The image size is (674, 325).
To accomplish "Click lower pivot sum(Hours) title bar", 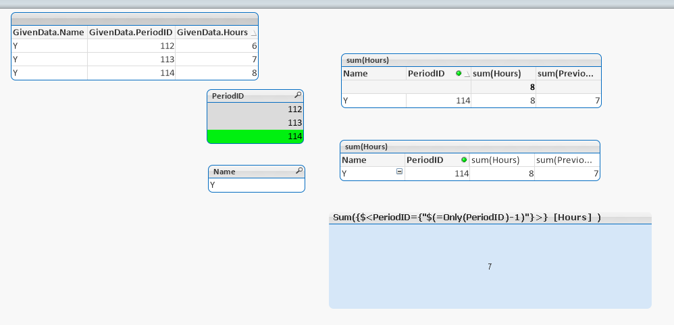I will pyautogui.click(x=470, y=147).
